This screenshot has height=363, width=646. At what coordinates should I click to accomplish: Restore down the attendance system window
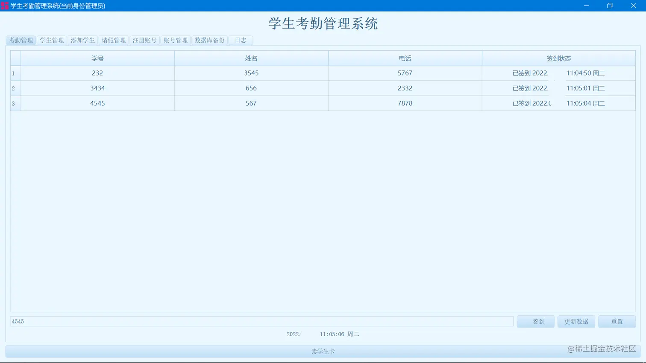pyautogui.click(x=610, y=6)
